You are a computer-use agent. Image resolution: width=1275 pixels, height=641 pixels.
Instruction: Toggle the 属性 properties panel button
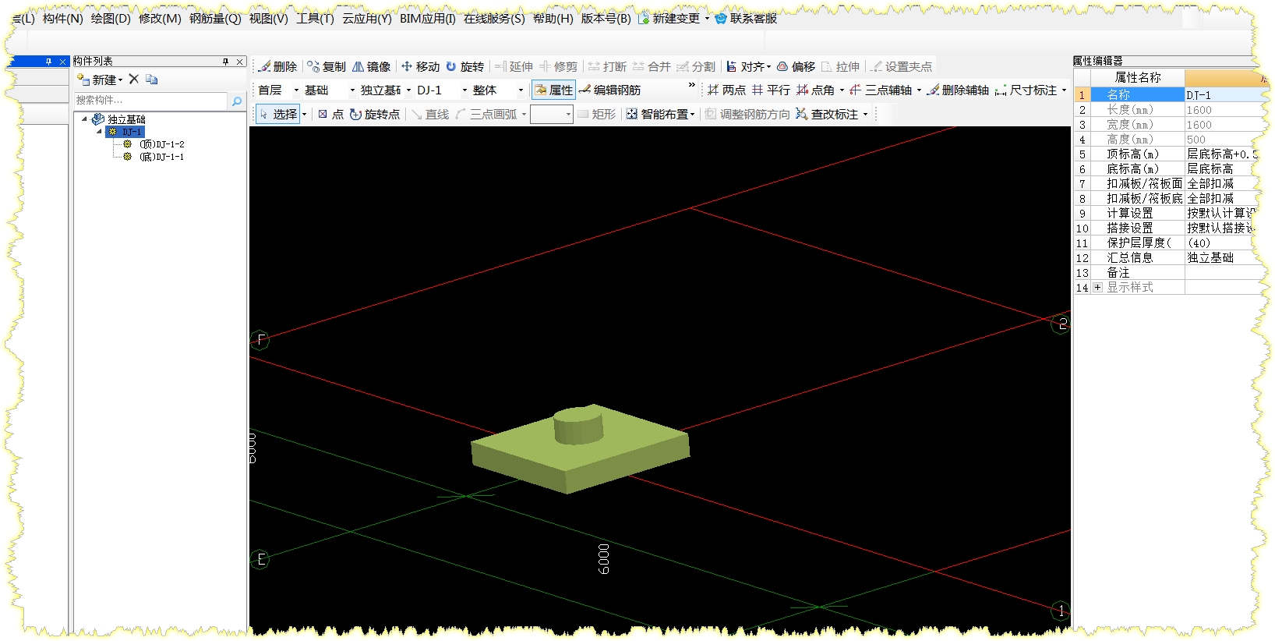(x=553, y=90)
